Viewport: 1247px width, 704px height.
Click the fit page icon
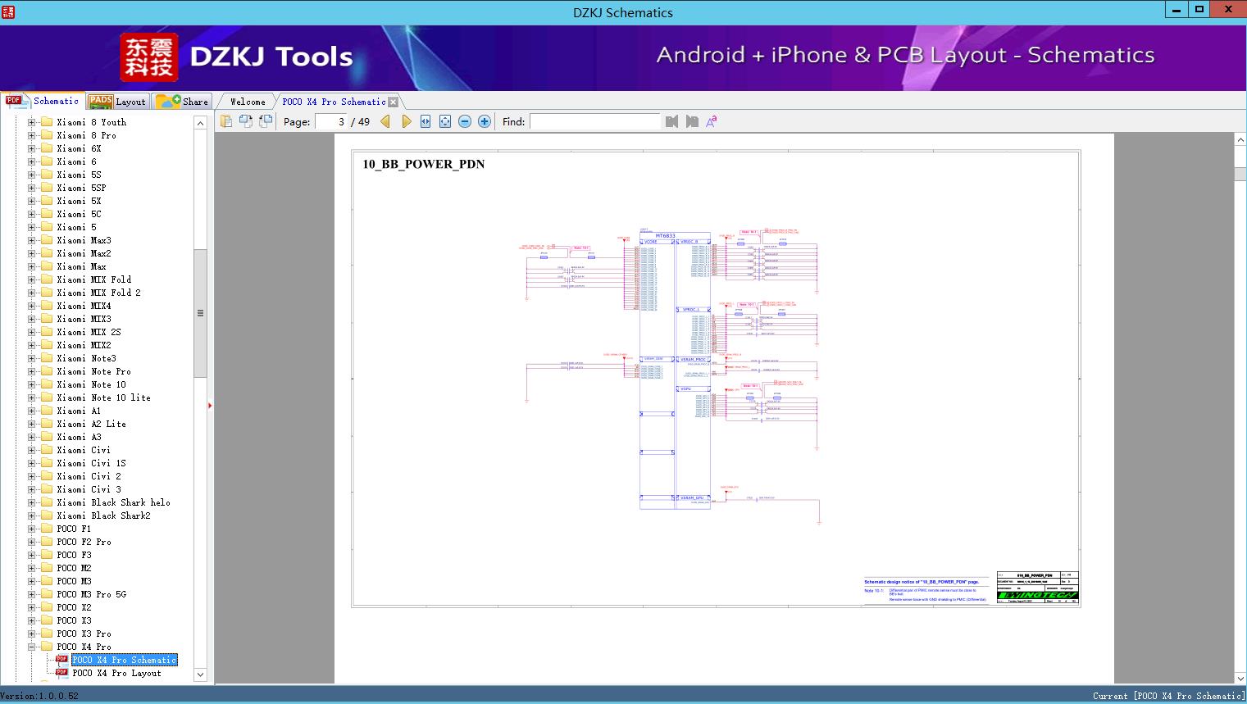pyautogui.click(x=445, y=121)
